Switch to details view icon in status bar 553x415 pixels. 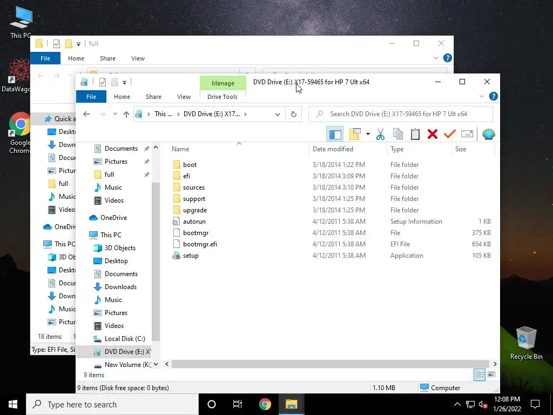pyautogui.click(x=480, y=375)
